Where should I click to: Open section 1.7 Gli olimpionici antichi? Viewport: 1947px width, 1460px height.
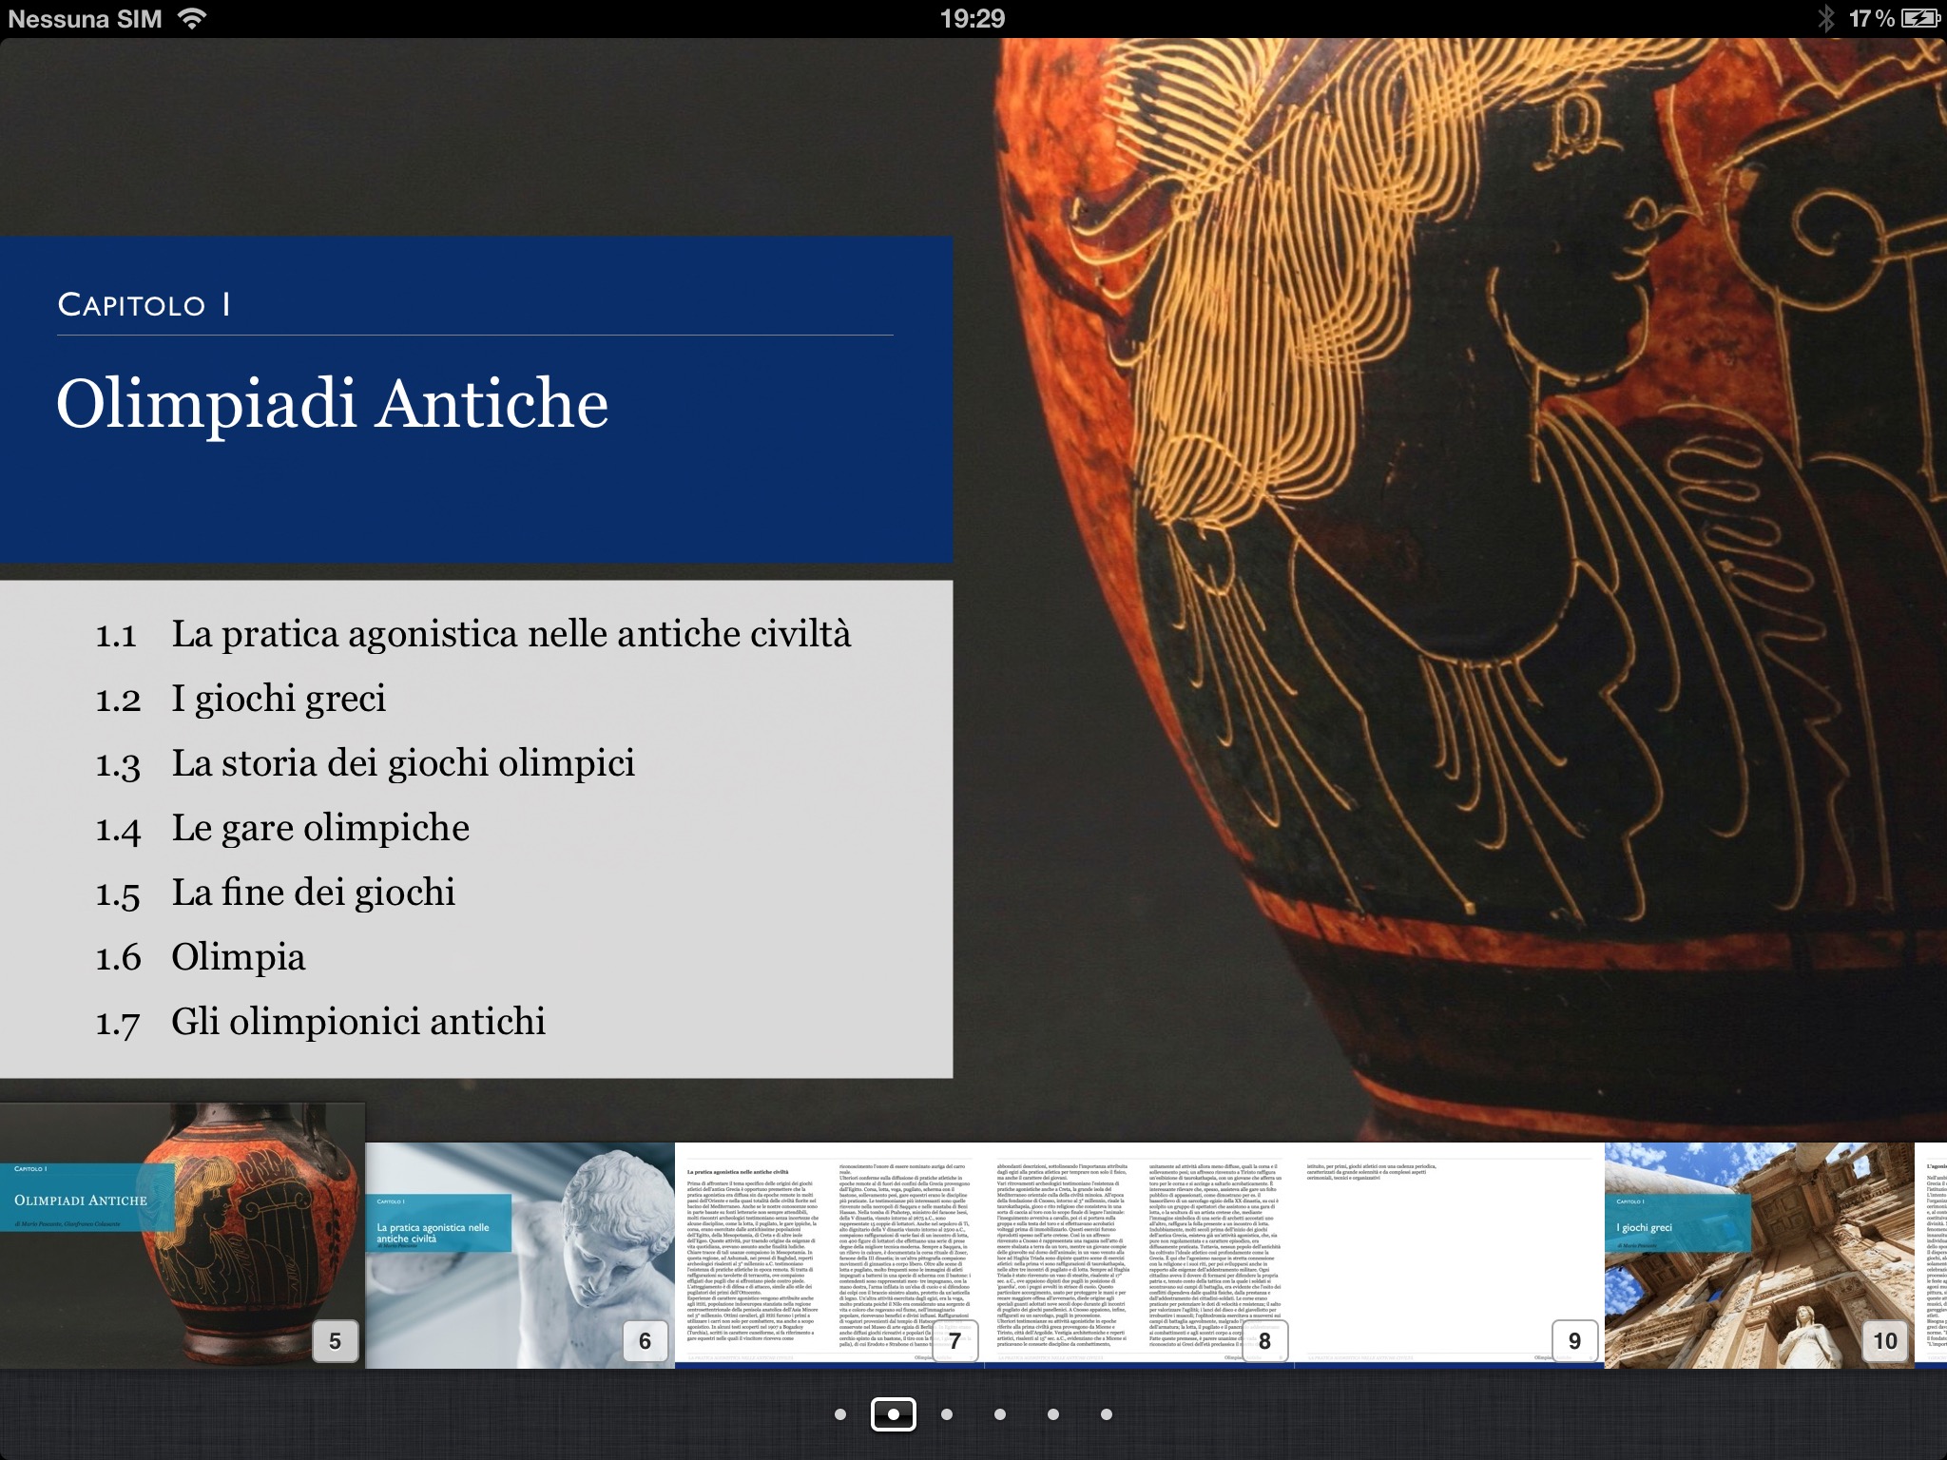pos(320,1022)
